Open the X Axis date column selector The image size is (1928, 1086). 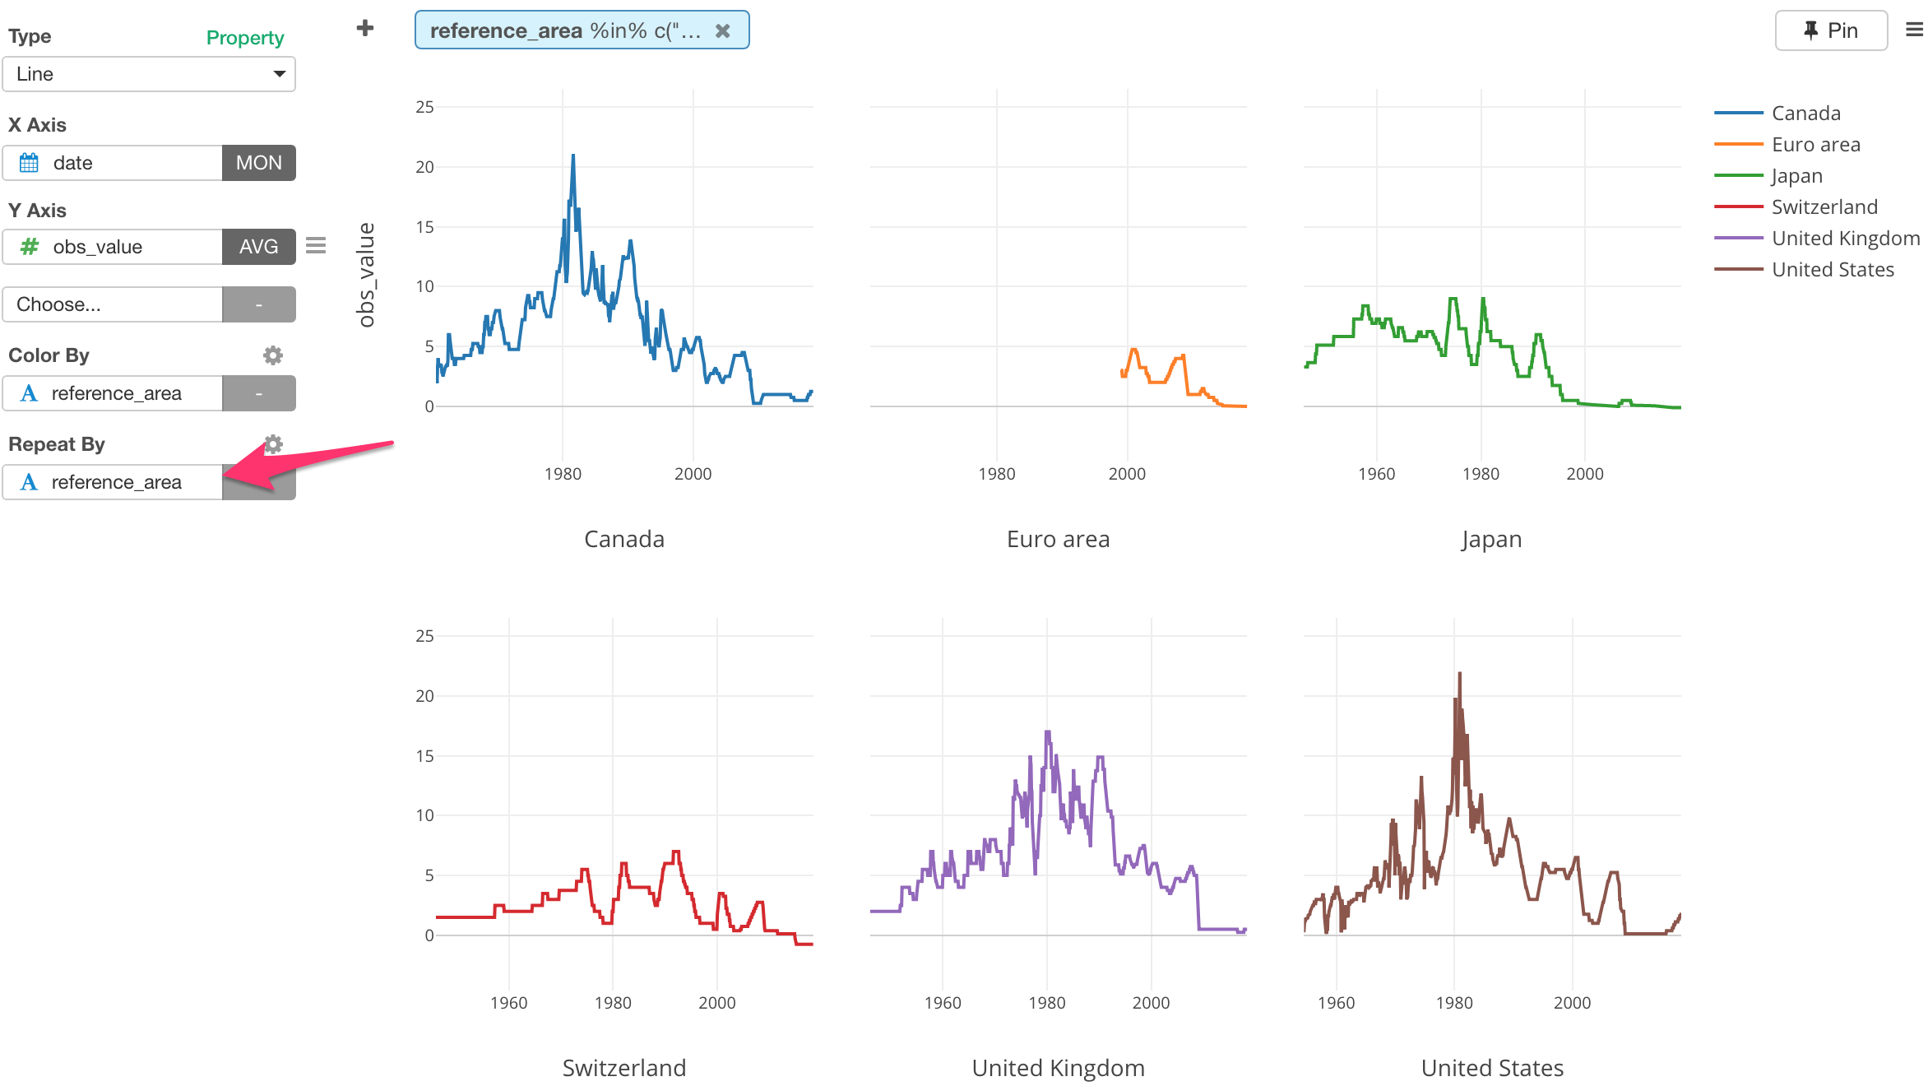pyautogui.click(x=113, y=163)
